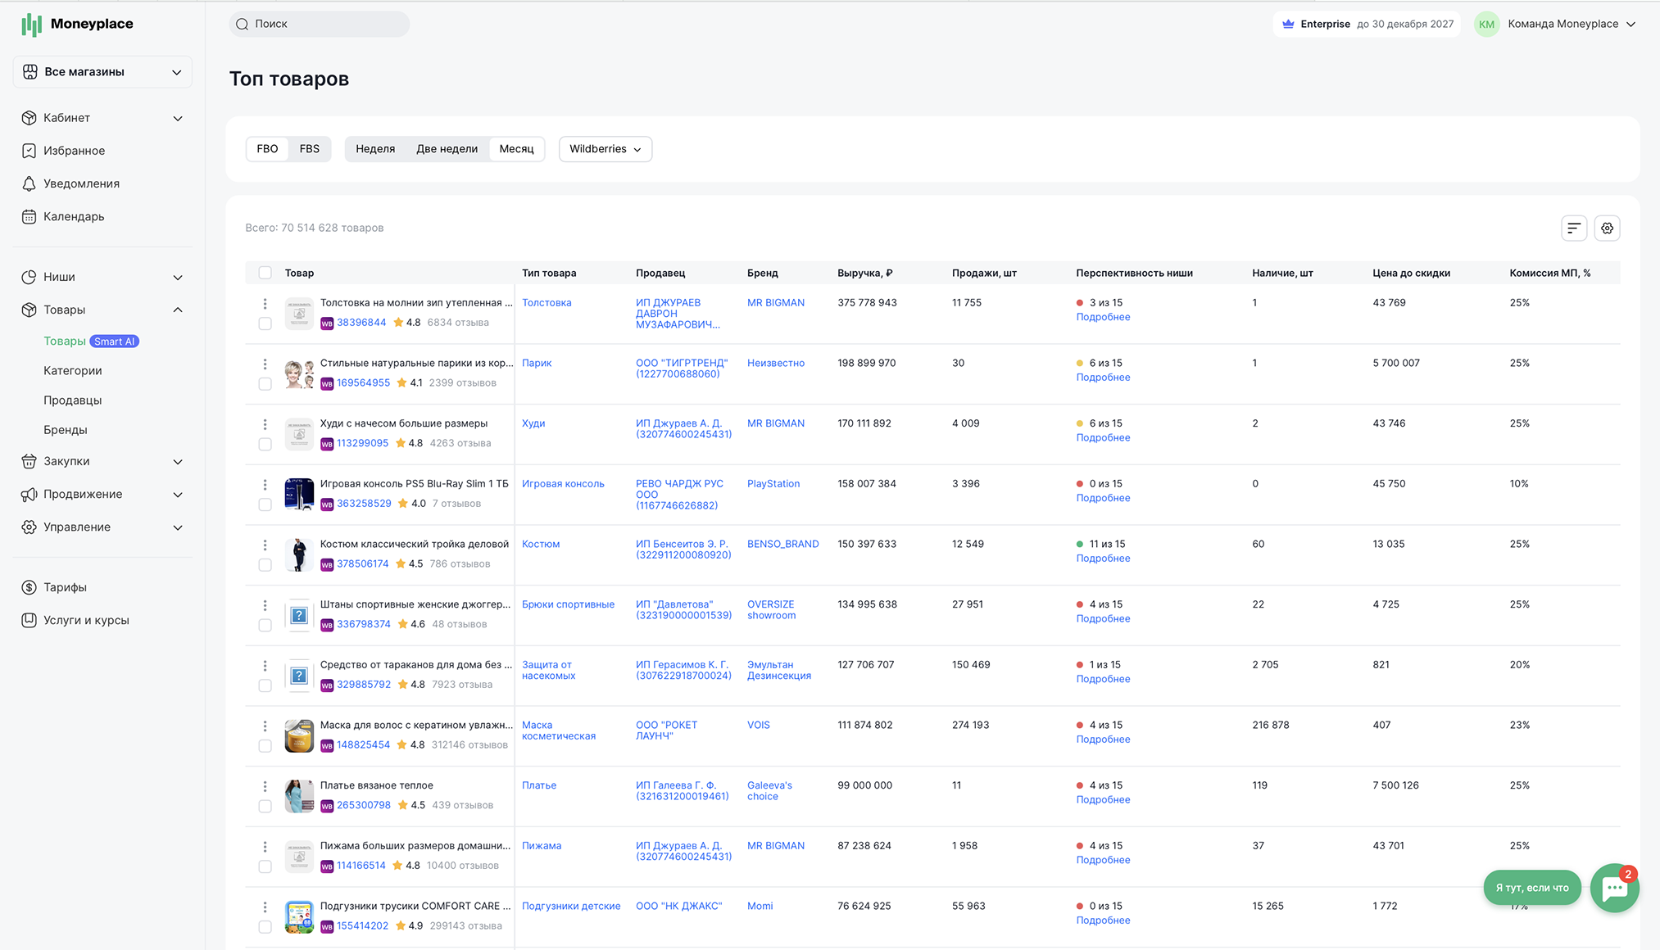Select the FBS tab
This screenshot has width=1660, height=950.
pos(310,149)
